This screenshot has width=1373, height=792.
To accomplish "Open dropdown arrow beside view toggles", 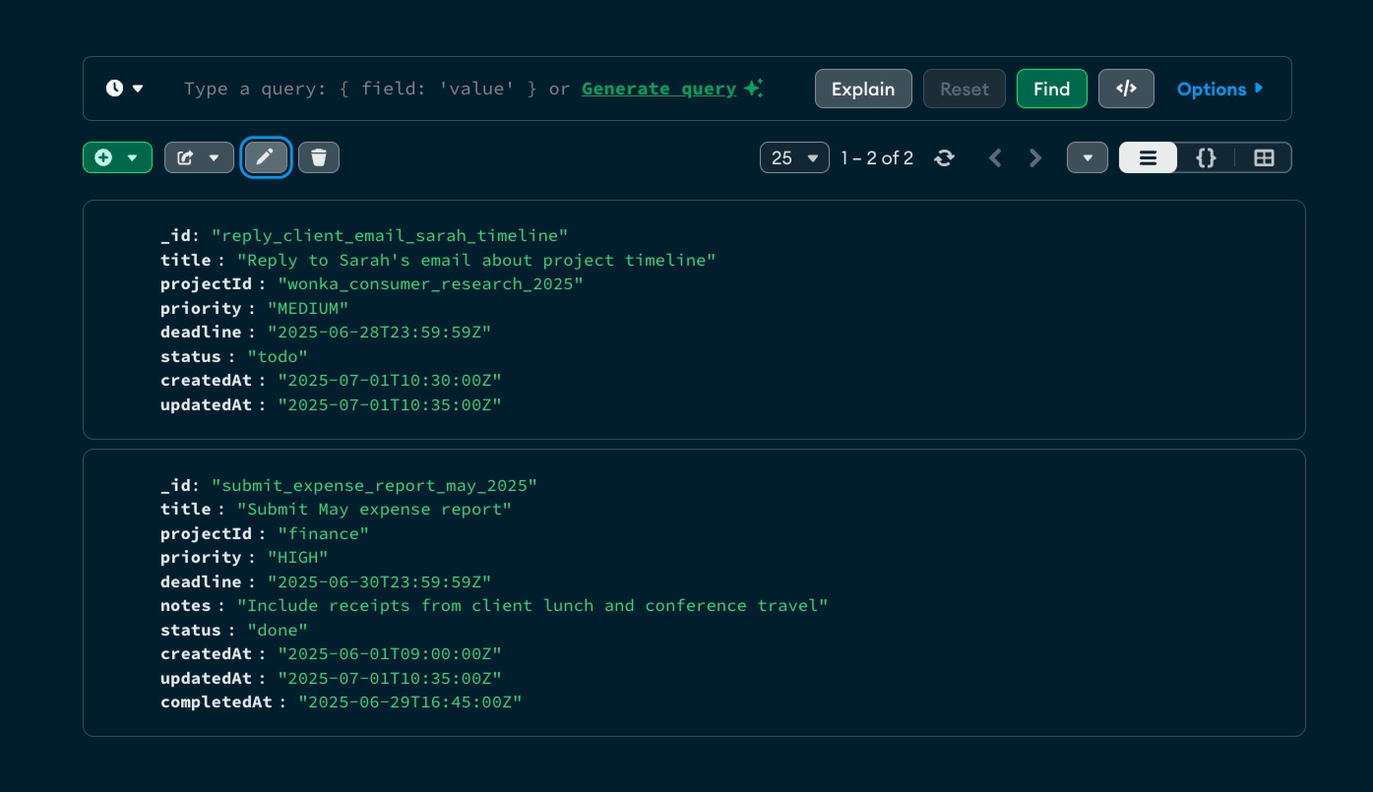I will point(1087,158).
